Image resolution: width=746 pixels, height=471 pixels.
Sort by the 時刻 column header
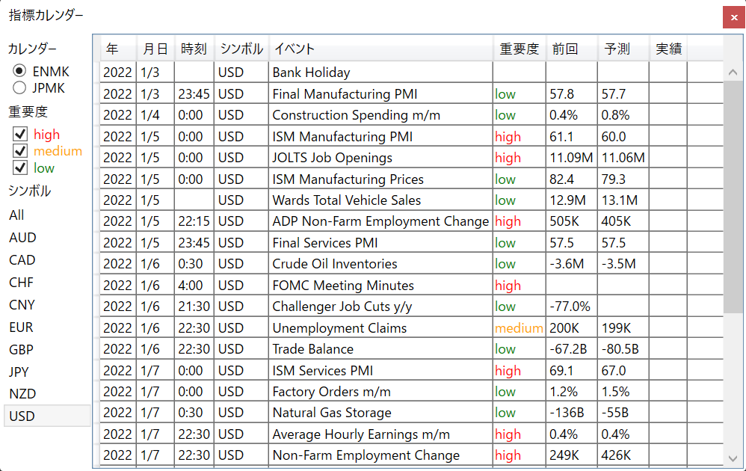(x=194, y=49)
